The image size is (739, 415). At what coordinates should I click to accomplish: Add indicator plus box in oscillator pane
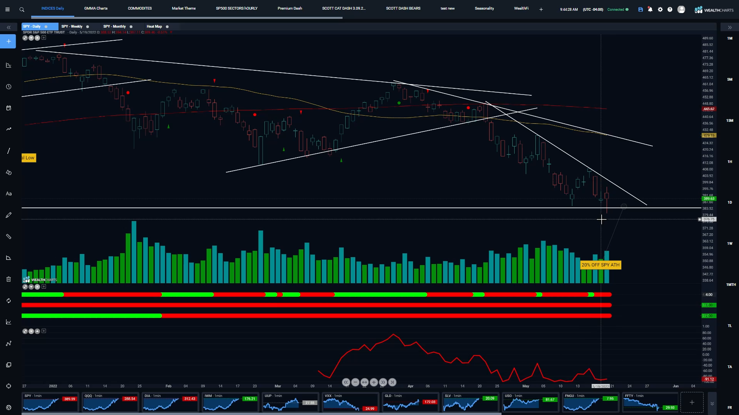click(44, 331)
